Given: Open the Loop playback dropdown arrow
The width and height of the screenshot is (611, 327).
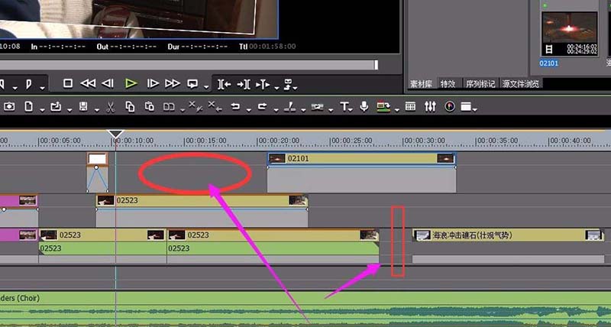Looking at the screenshot, I should pyautogui.click(x=206, y=87).
